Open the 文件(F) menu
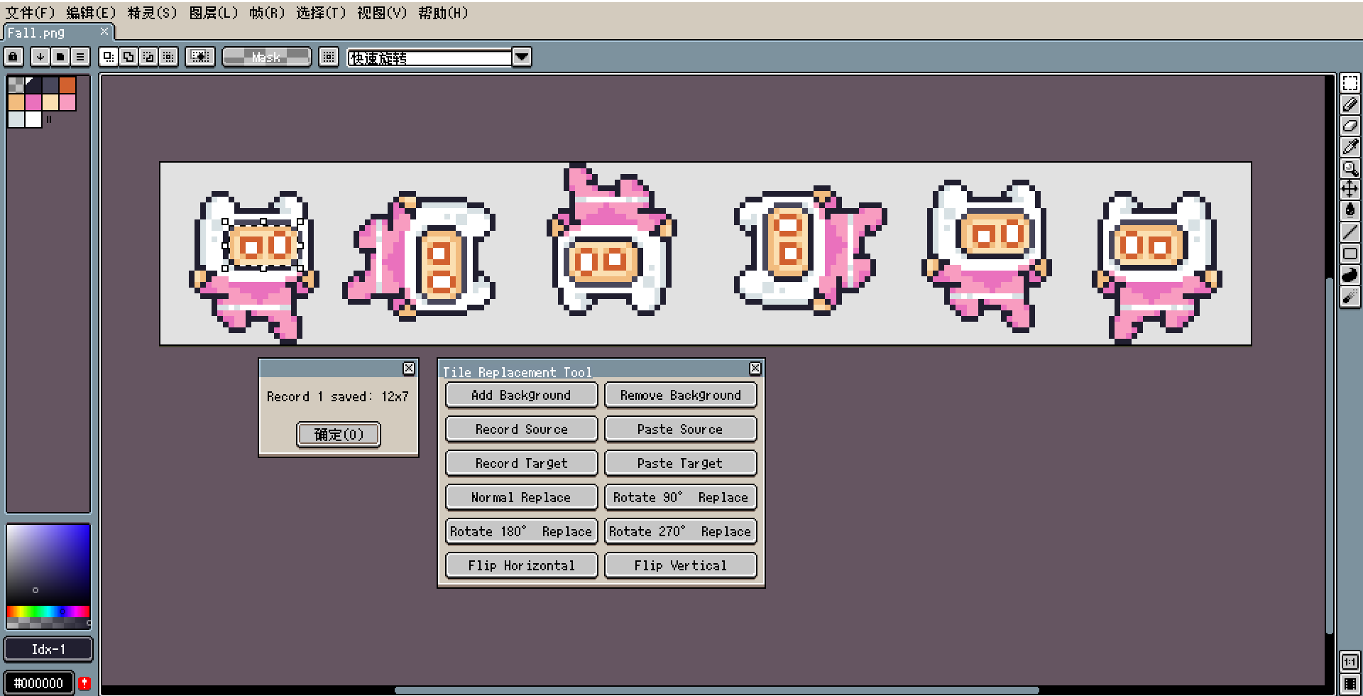The width and height of the screenshot is (1363, 696). pos(30,13)
